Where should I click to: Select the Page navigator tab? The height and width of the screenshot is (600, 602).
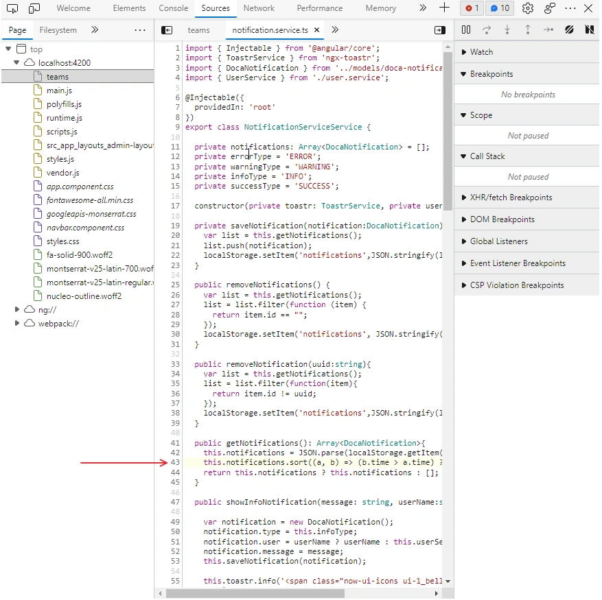pos(17,30)
